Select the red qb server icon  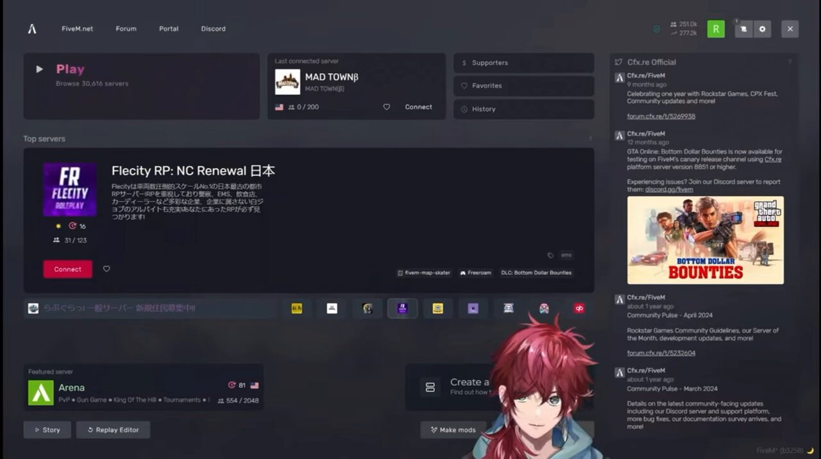click(579, 308)
